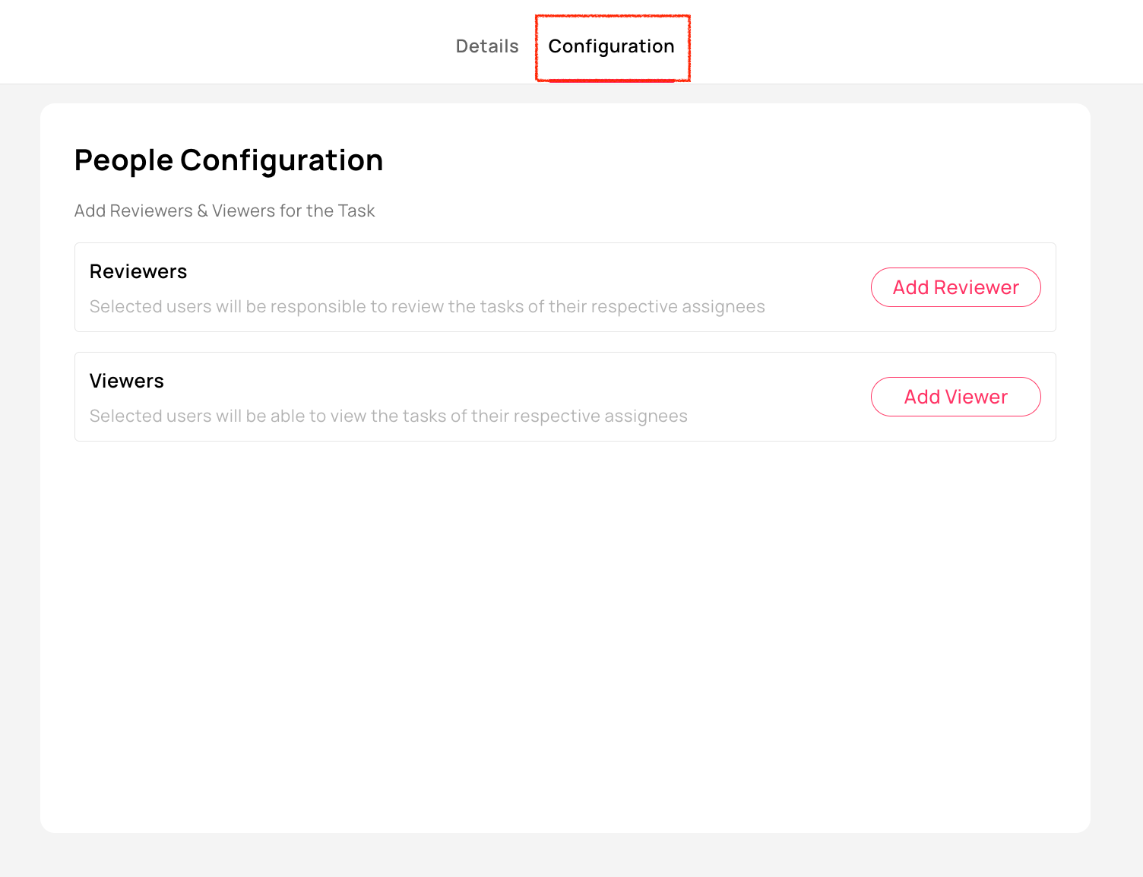Click the gray background below the white panel
Screen dimensions: 1143x877
click(562, 855)
